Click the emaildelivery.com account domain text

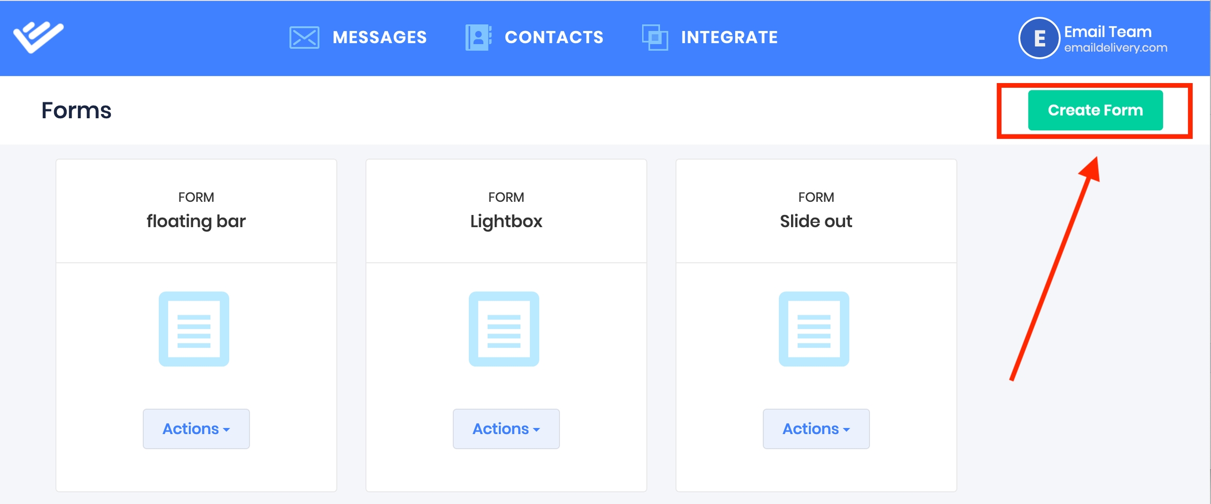click(1115, 48)
